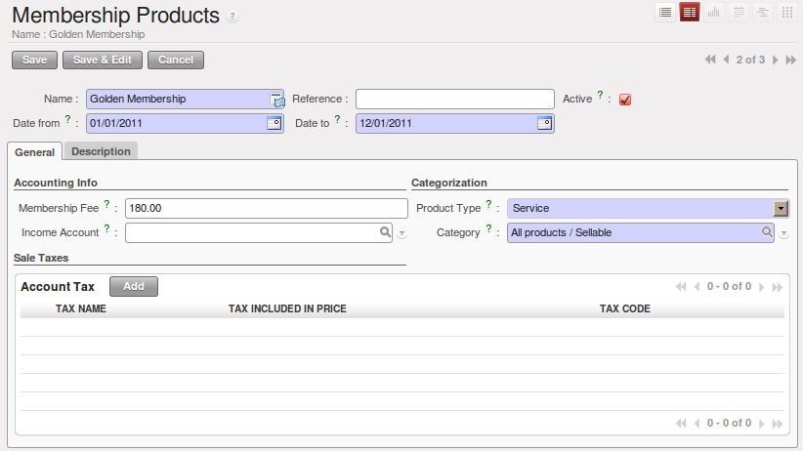Click into the Reference field

[455, 99]
